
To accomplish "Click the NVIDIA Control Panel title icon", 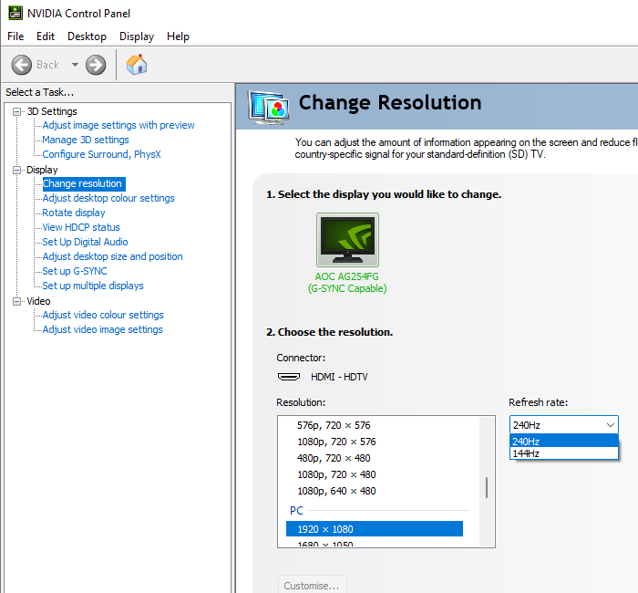I will [x=15, y=13].
